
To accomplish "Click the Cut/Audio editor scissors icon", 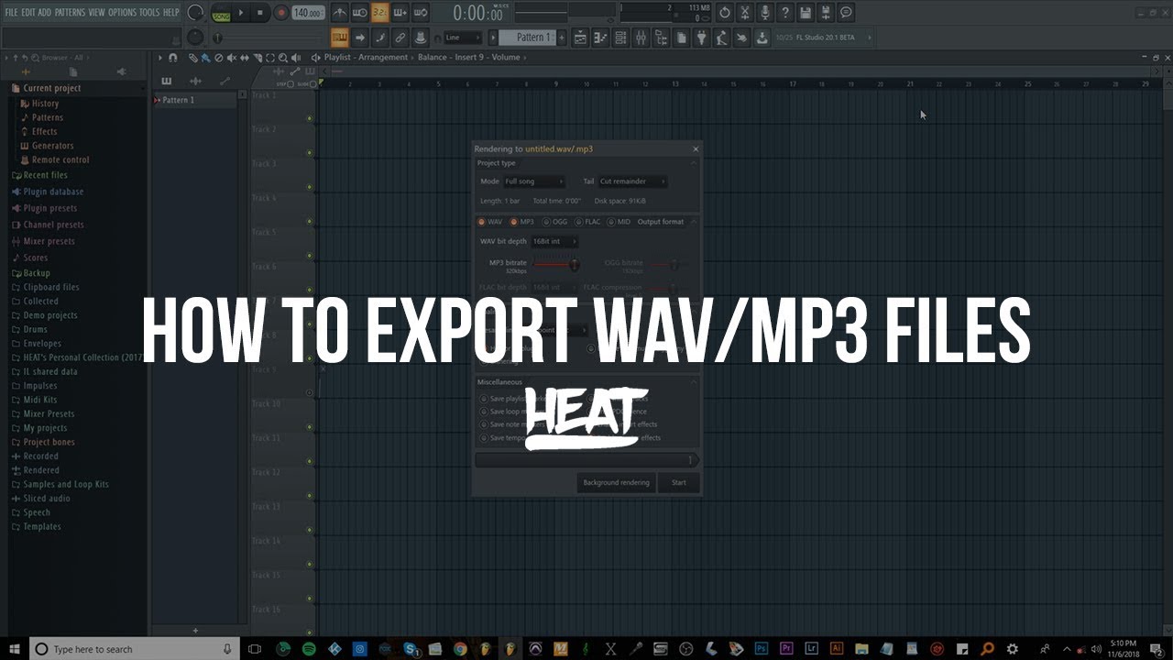I will (x=745, y=13).
